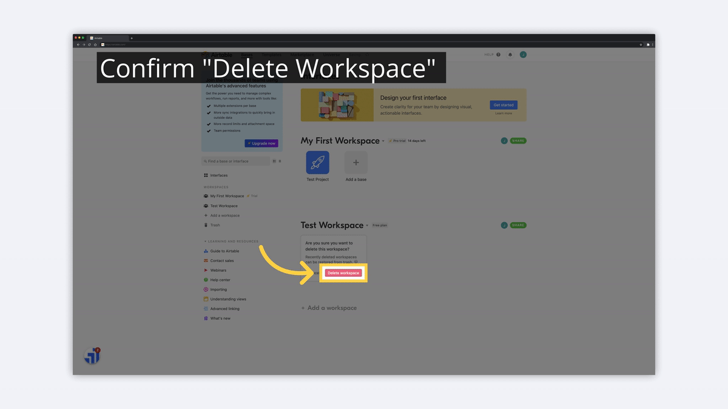Image resolution: width=728 pixels, height=409 pixels.
Task: Click the Airtable logo
Action: click(217, 55)
